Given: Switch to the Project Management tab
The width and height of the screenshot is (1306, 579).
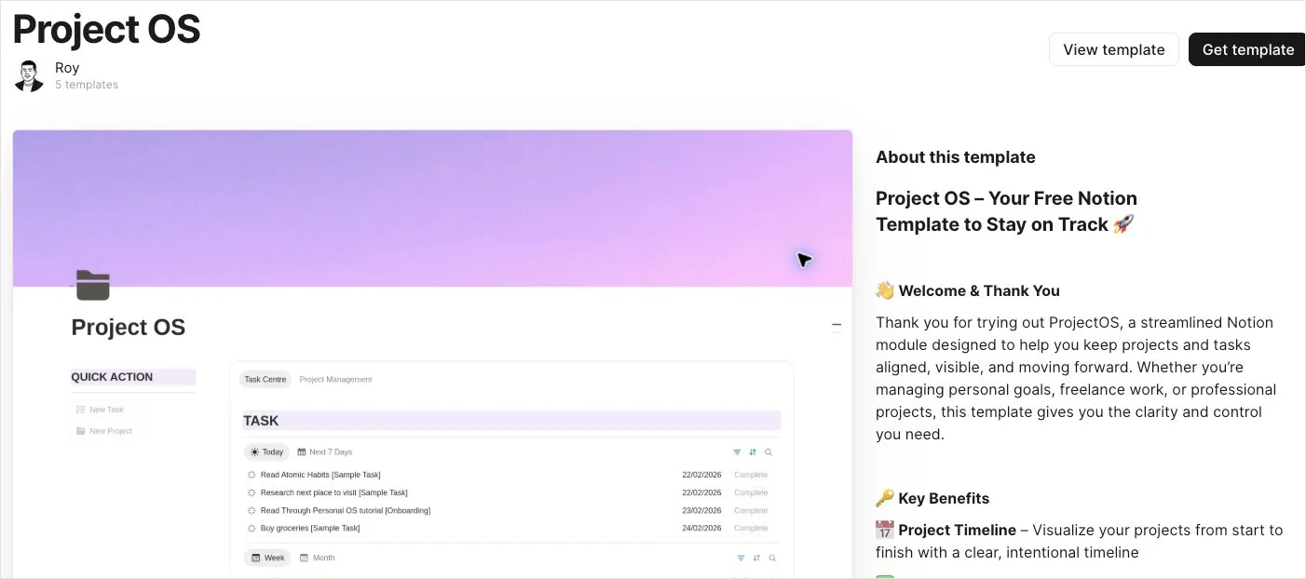Looking at the screenshot, I should [335, 380].
